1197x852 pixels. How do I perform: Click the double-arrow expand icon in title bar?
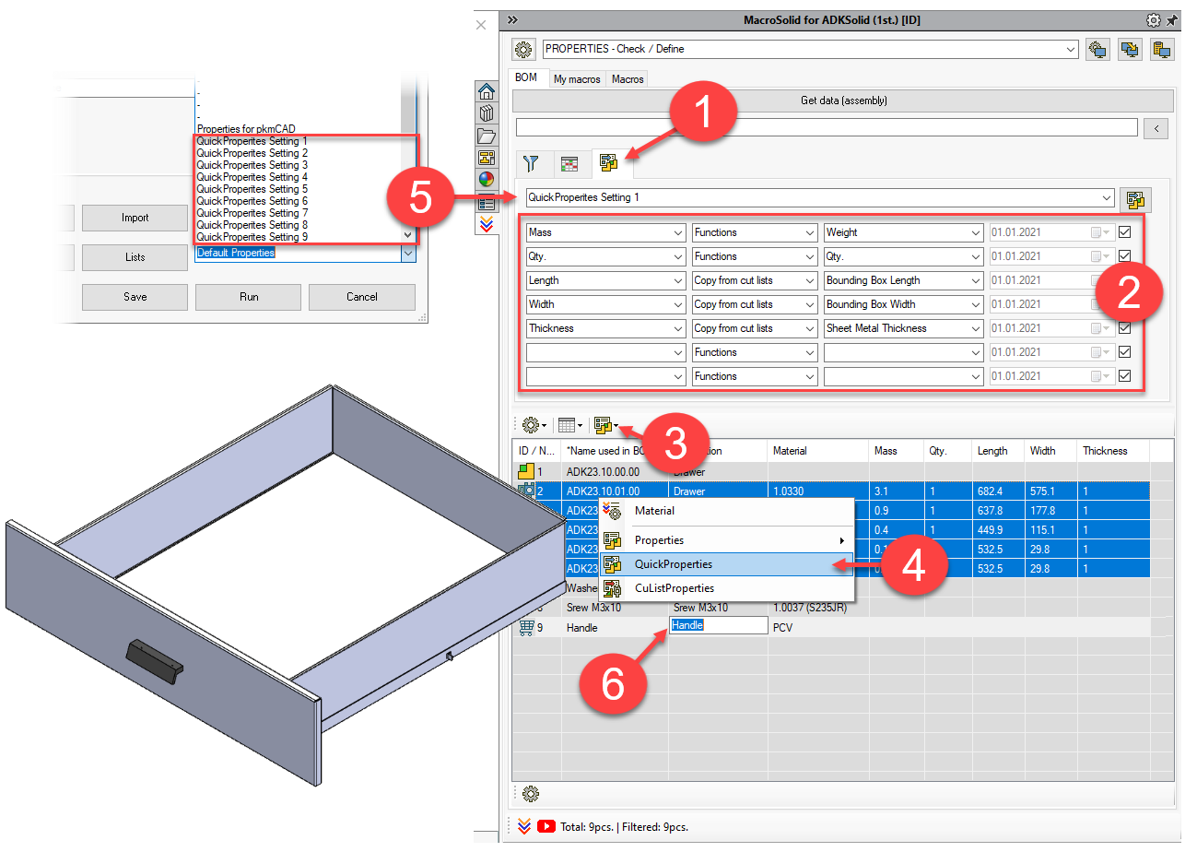(512, 20)
